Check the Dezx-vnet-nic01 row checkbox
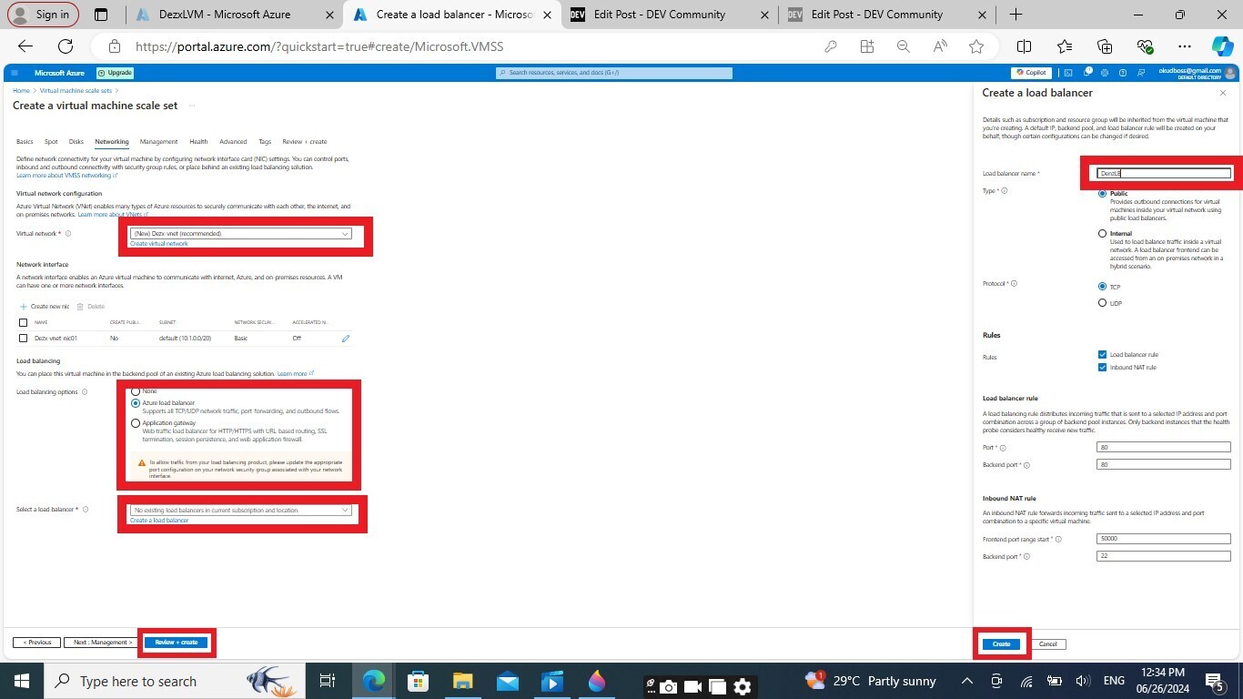 click(24, 338)
